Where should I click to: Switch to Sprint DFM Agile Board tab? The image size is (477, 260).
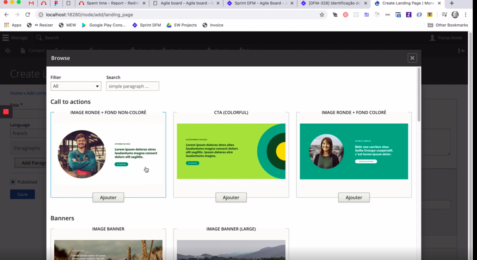tap(260, 3)
